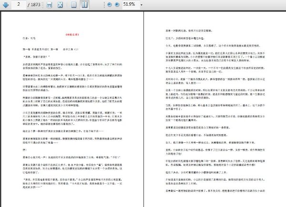Switch to single page view
This screenshot has width=286, height=207.
click(74, 5)
